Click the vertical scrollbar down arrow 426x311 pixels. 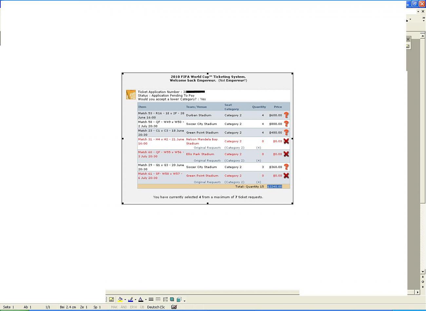[423, 272]
